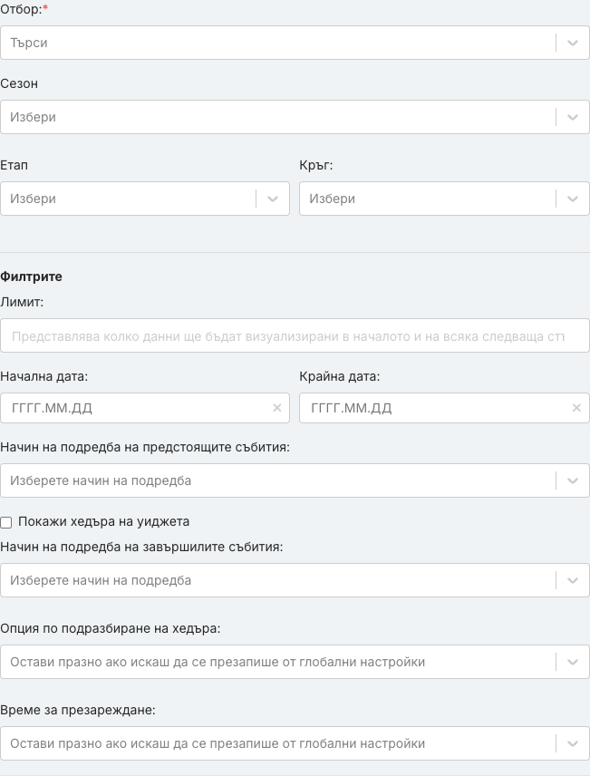Click chevron for finished events sort order
This screenshot has height=776, width=590.
click(x=573, y=580)
